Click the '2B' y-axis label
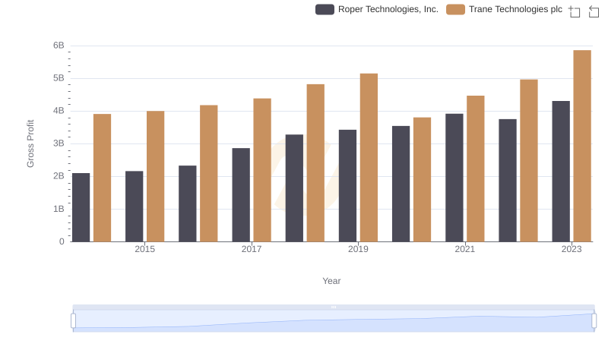The width and height of the screenshot is (608, 350). 59,176
